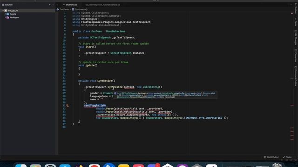Click 'speakingRateInputField.text' in the code
This screenshot has height=167, width=298.
pos(135,112)
